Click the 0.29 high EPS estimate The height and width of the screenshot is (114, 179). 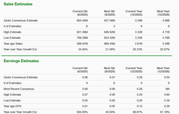[x=139, y=95]
